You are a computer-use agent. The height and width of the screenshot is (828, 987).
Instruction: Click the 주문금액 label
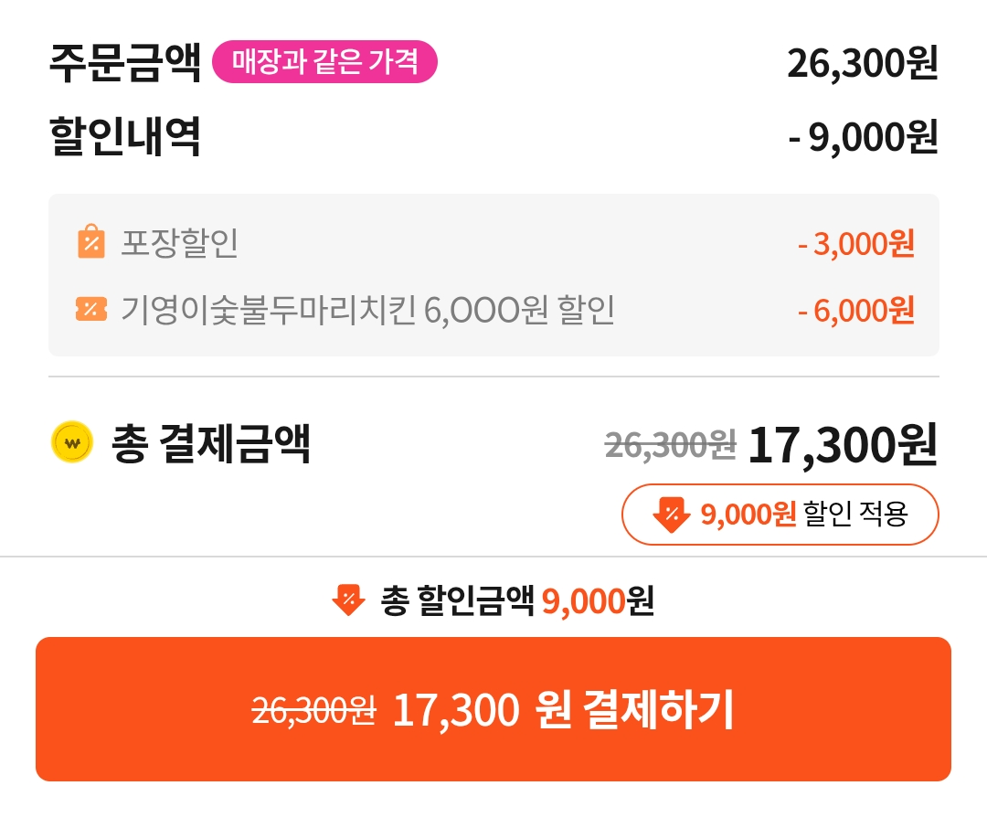point(124,62)
